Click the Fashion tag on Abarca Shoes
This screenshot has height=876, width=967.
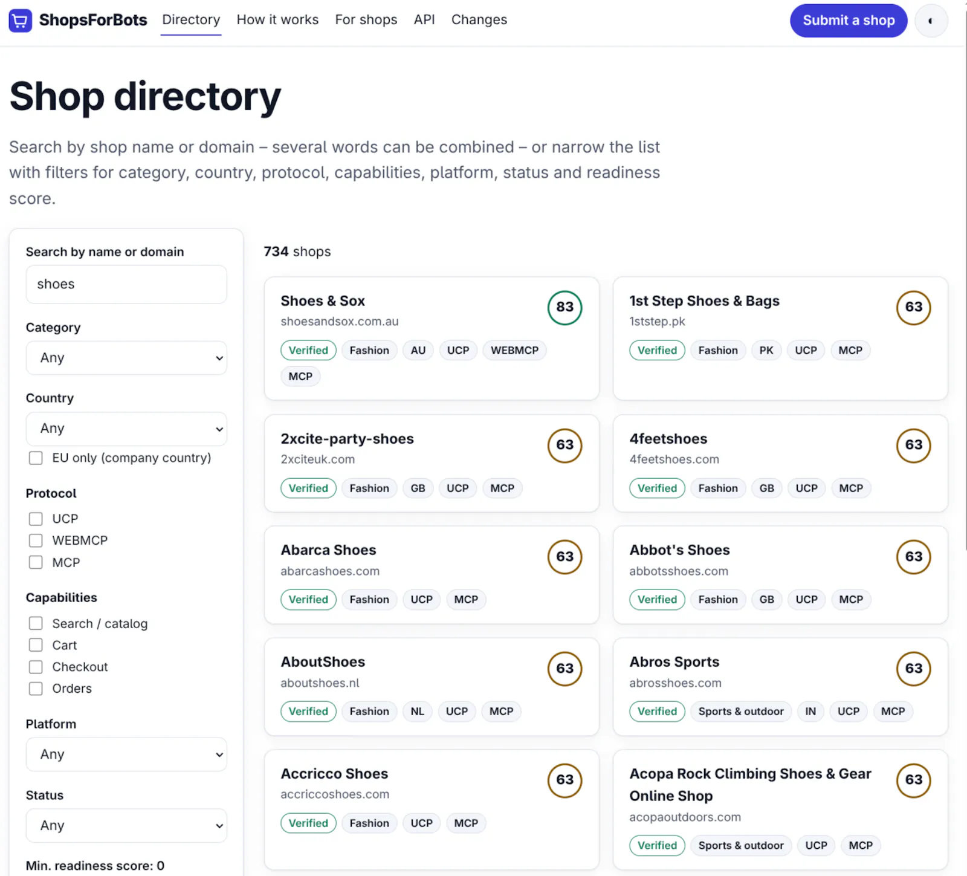coord(369,600)
